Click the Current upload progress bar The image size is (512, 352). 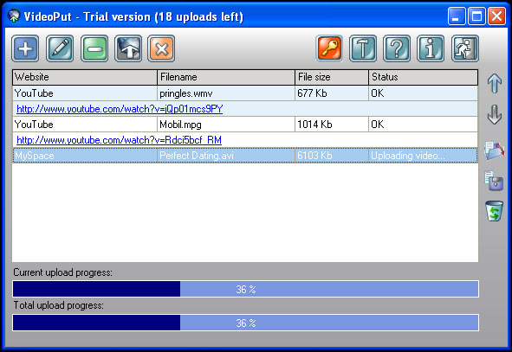point(245,289)
